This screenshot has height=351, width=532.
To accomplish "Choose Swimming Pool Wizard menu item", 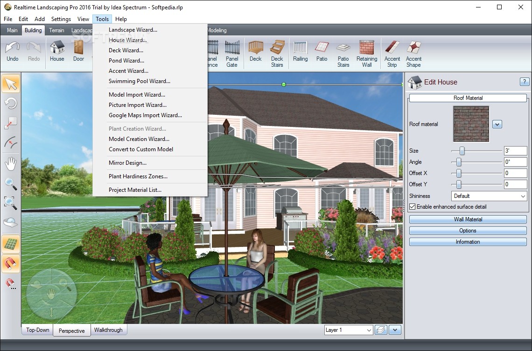I will point(150,81).
